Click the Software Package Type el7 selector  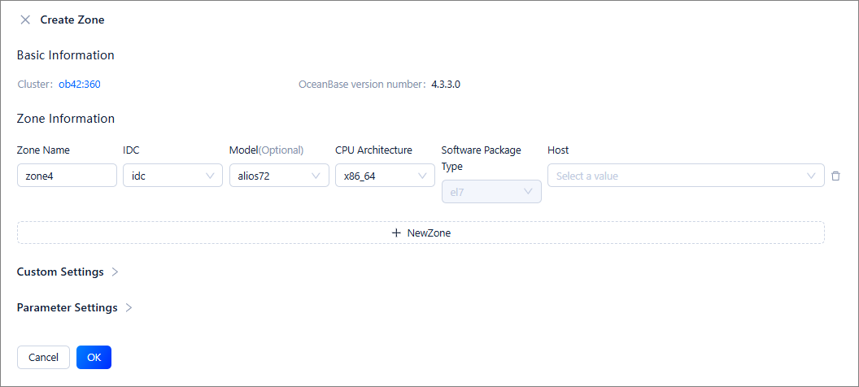click(x=491, y=192)
